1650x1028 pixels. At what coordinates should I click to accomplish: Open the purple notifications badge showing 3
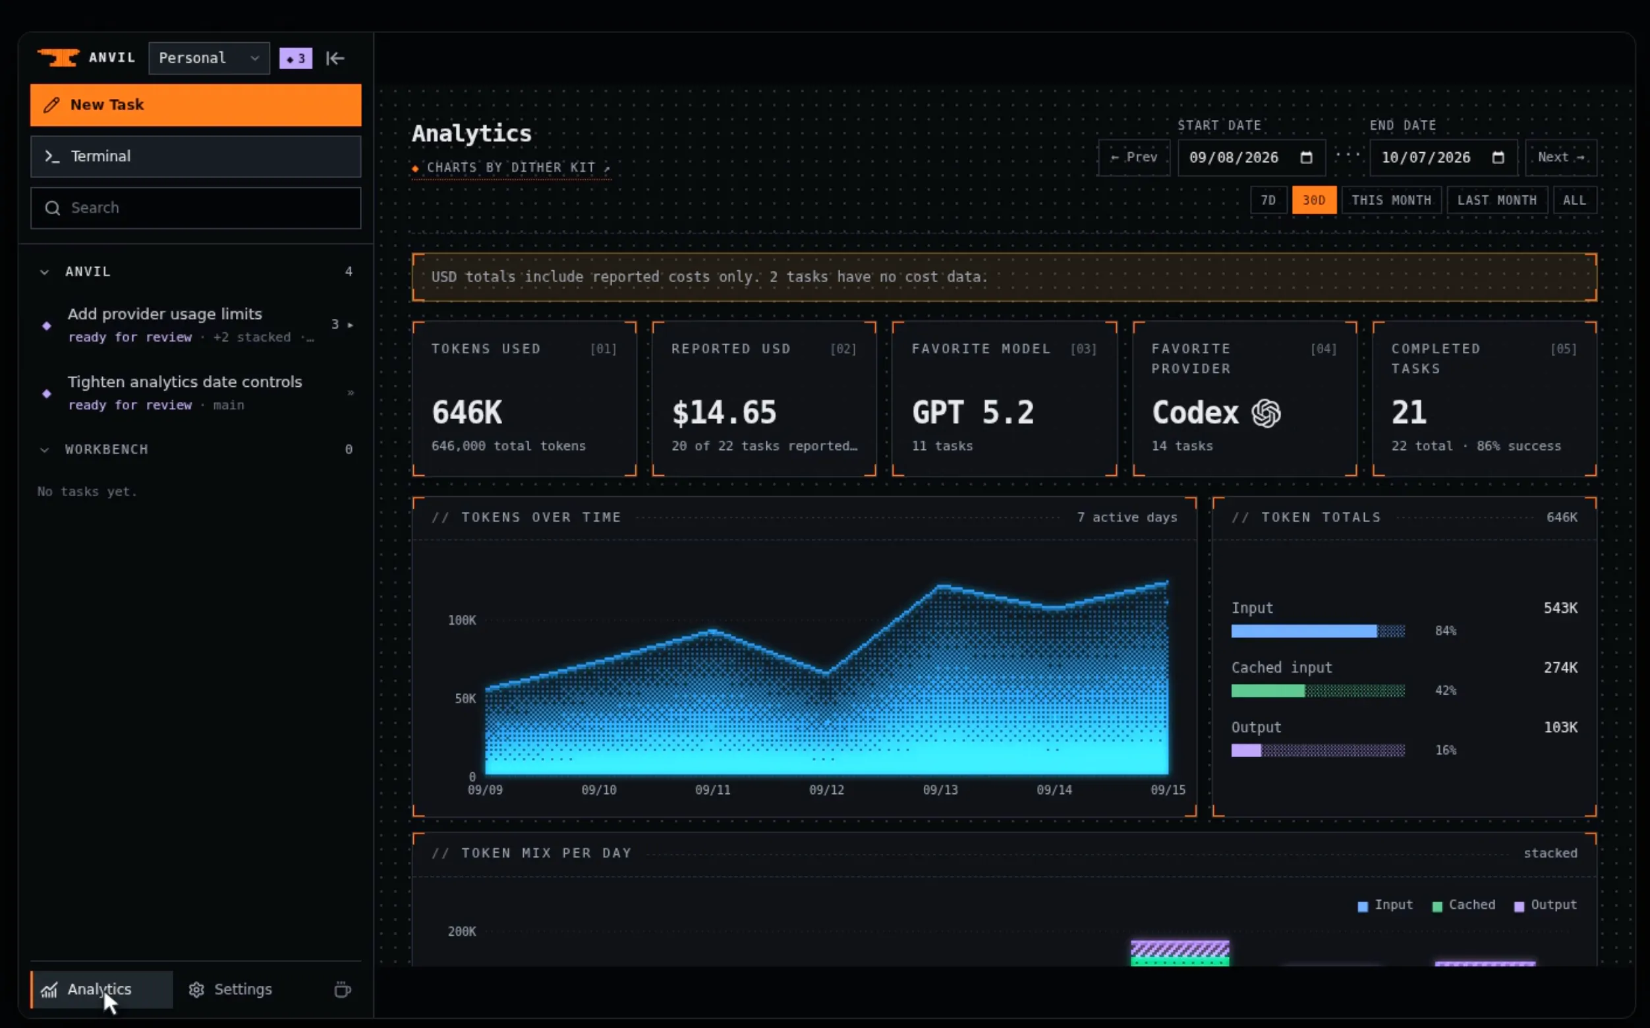click(296, 59)
